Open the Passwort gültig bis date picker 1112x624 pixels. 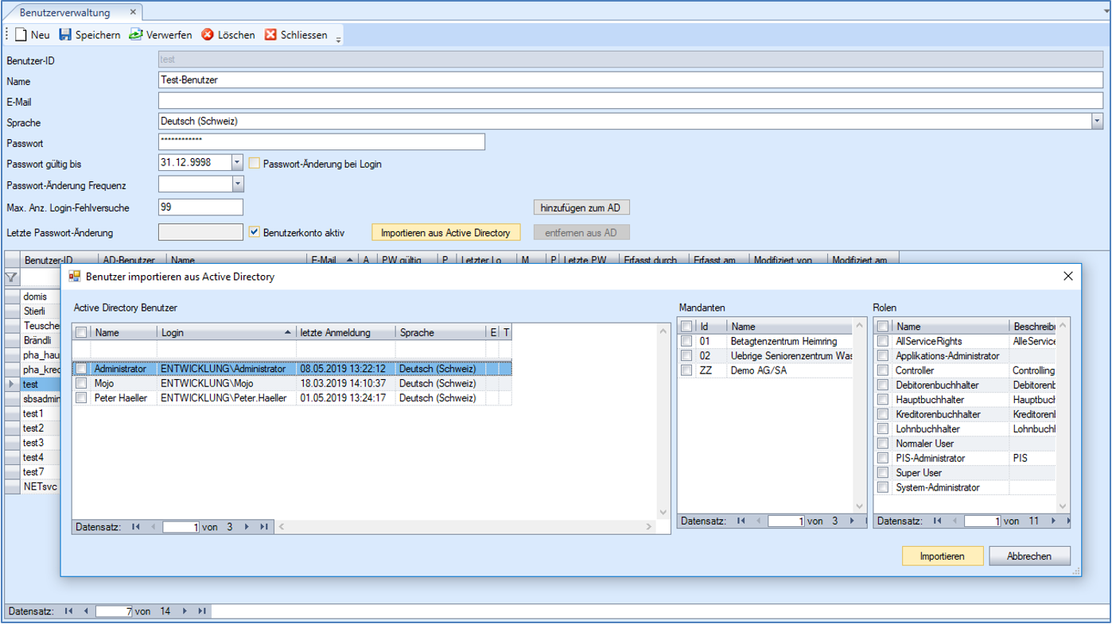237,163
